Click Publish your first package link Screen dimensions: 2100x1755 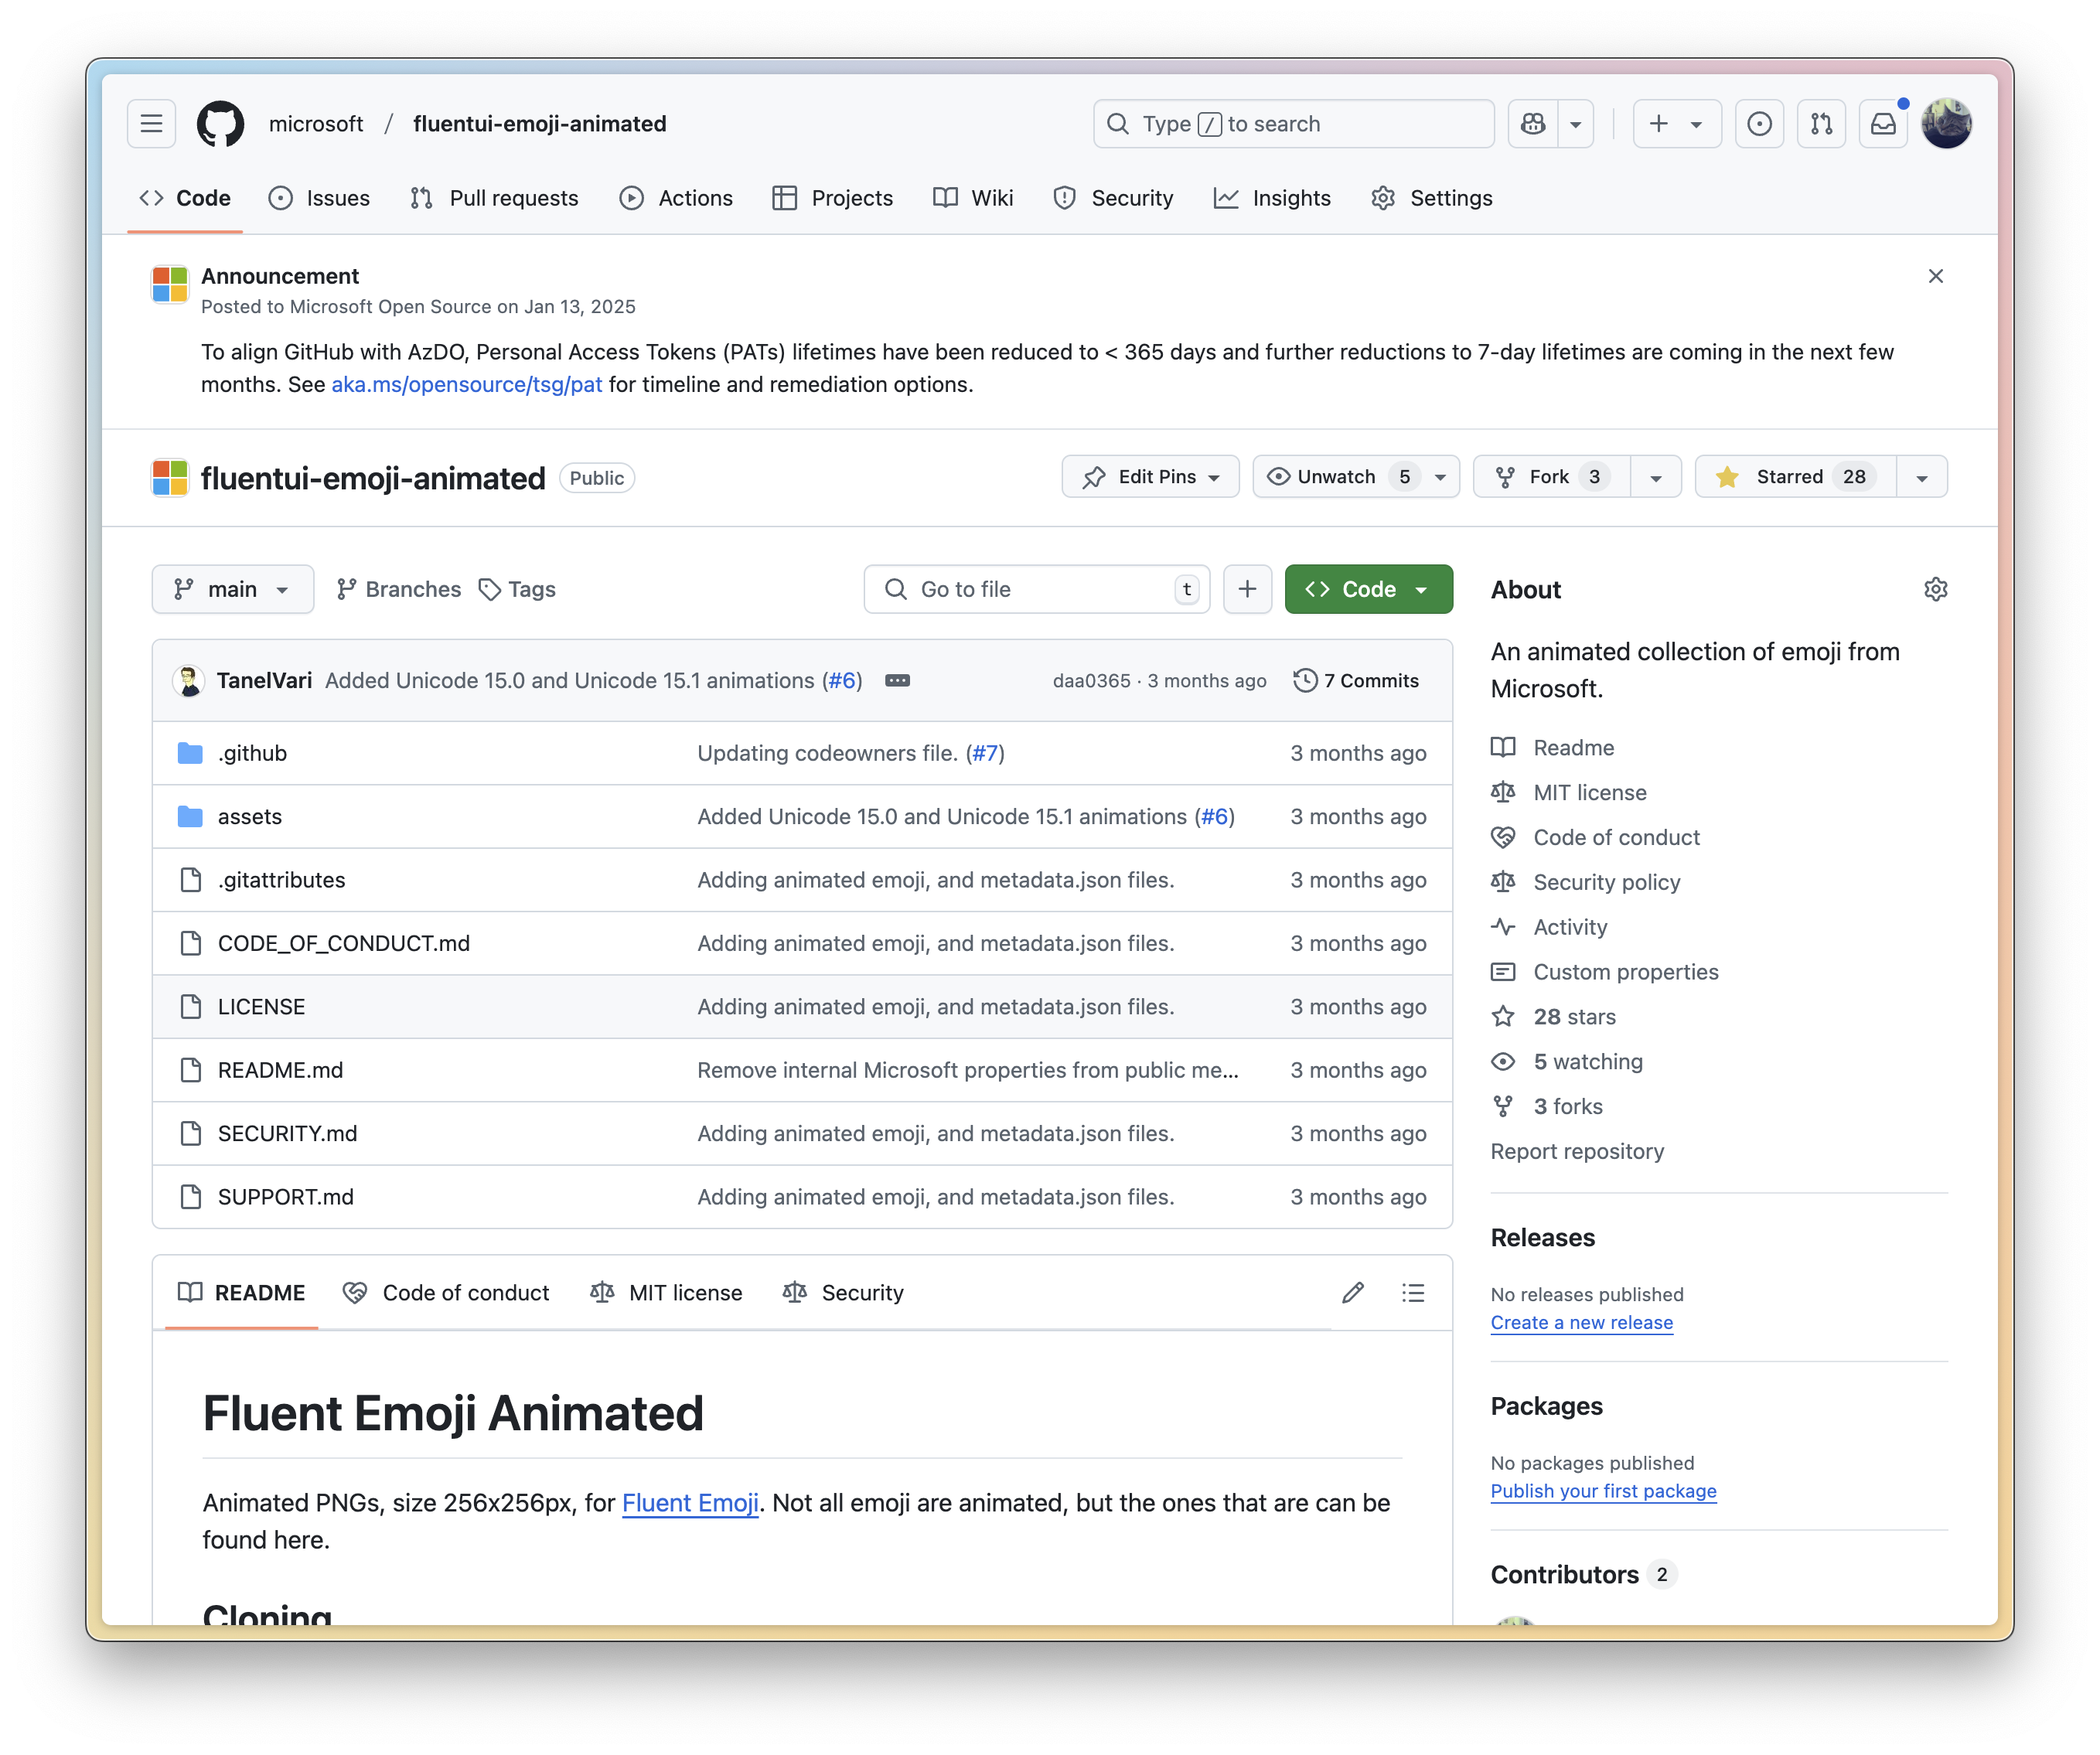[x=1603, y=1491]
